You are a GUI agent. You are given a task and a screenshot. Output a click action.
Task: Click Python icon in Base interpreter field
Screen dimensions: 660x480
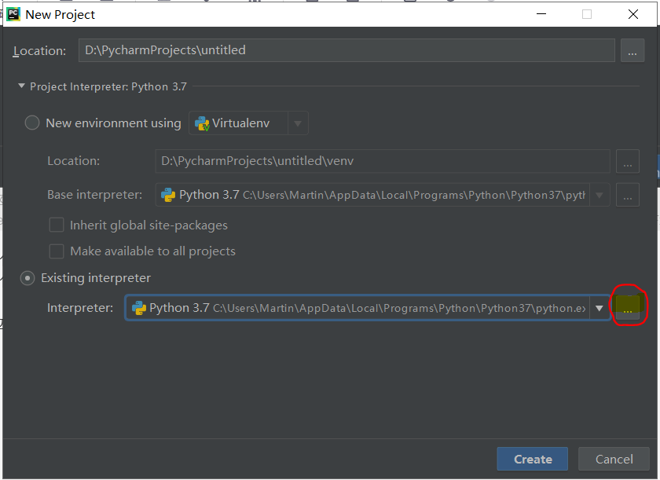pyautogui.click(x=168, y=195)
